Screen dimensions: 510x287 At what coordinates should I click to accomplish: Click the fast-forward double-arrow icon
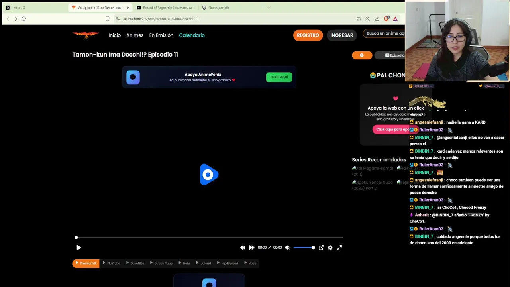pos(252,248)
